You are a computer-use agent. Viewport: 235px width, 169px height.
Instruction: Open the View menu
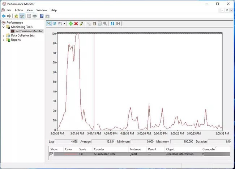tap(30, 10)
